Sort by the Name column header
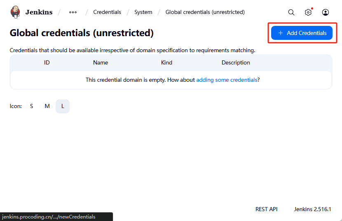 pos(101,62)
